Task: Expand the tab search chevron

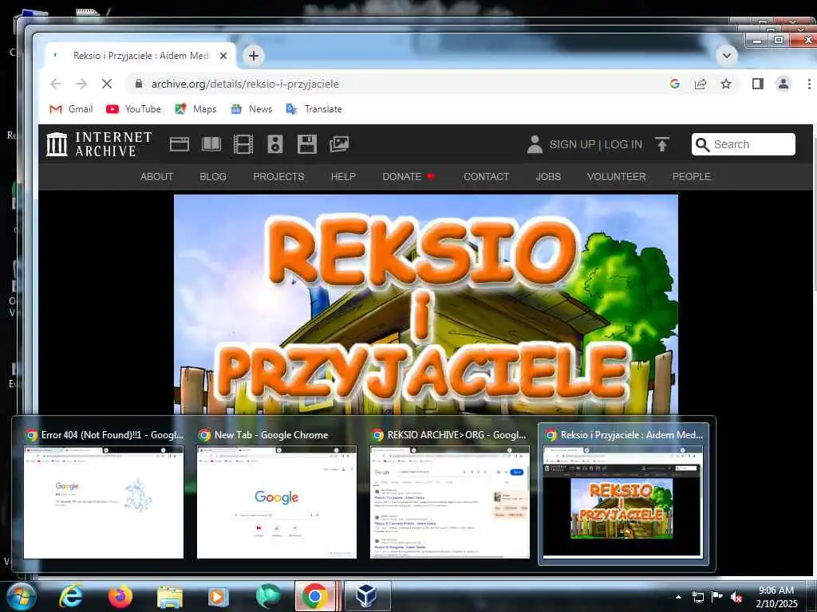Action: point(726,55)
